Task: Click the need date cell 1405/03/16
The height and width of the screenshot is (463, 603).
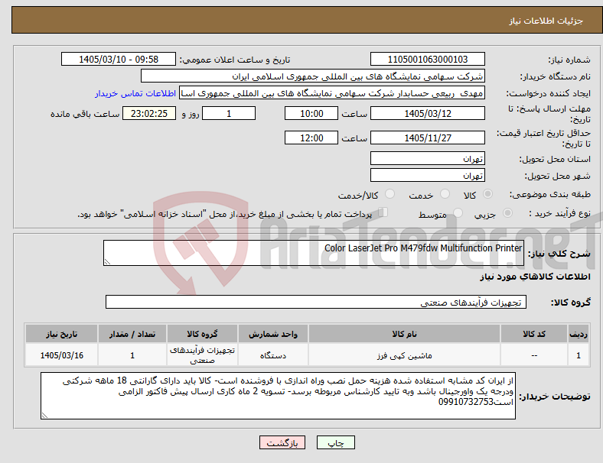Action: (61, 355)
